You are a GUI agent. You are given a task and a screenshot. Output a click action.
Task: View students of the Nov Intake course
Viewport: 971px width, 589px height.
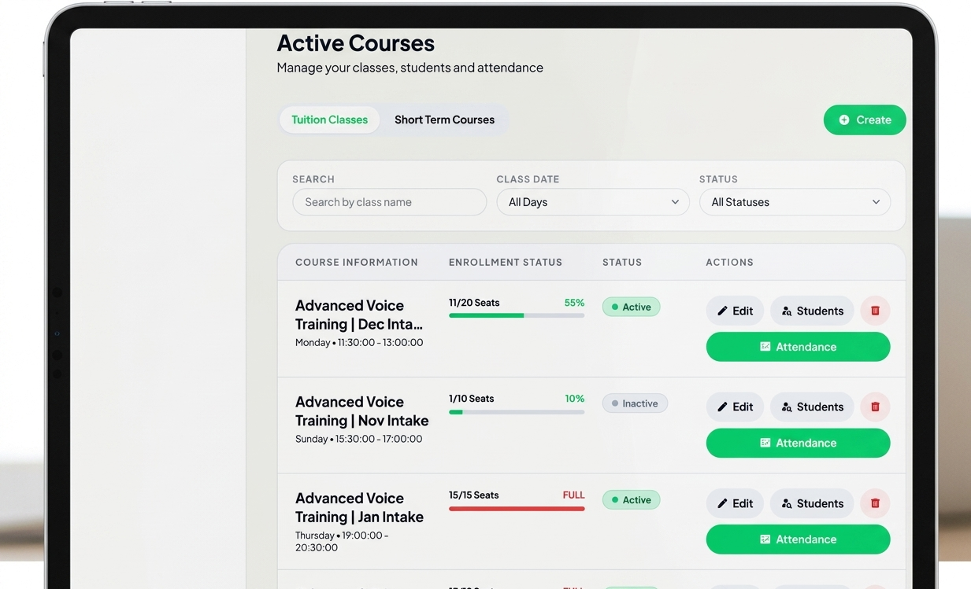click(812, 407)
